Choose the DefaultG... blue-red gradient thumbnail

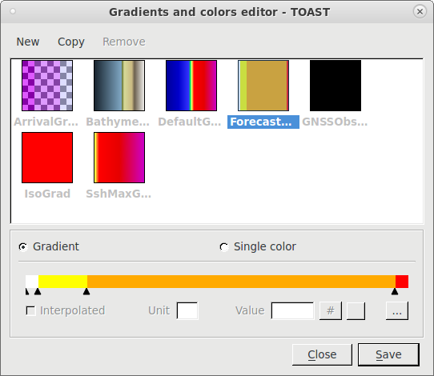[191, 86]
